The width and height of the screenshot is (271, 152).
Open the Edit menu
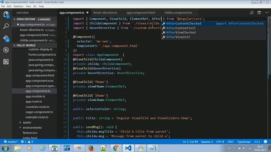(9, 6)
